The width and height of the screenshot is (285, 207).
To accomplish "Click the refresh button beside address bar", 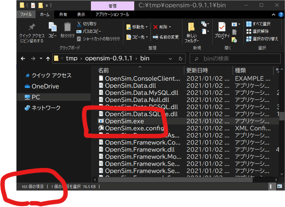I will point(180,59).
